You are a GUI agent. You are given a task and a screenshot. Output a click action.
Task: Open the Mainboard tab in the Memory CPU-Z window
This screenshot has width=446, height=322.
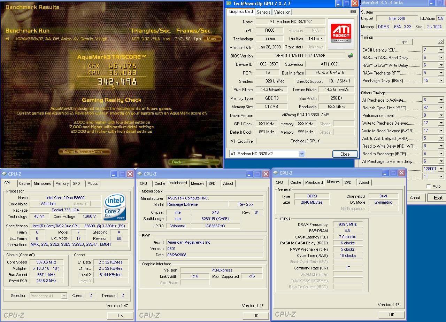(314, 182)
